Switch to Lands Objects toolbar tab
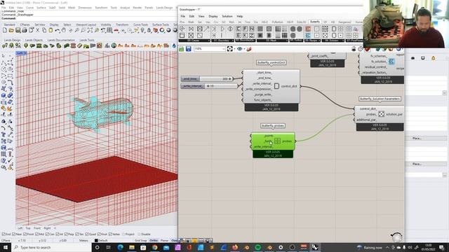Image resolution: width=449 pixels, height=252 pixels. tap(34, 40)
